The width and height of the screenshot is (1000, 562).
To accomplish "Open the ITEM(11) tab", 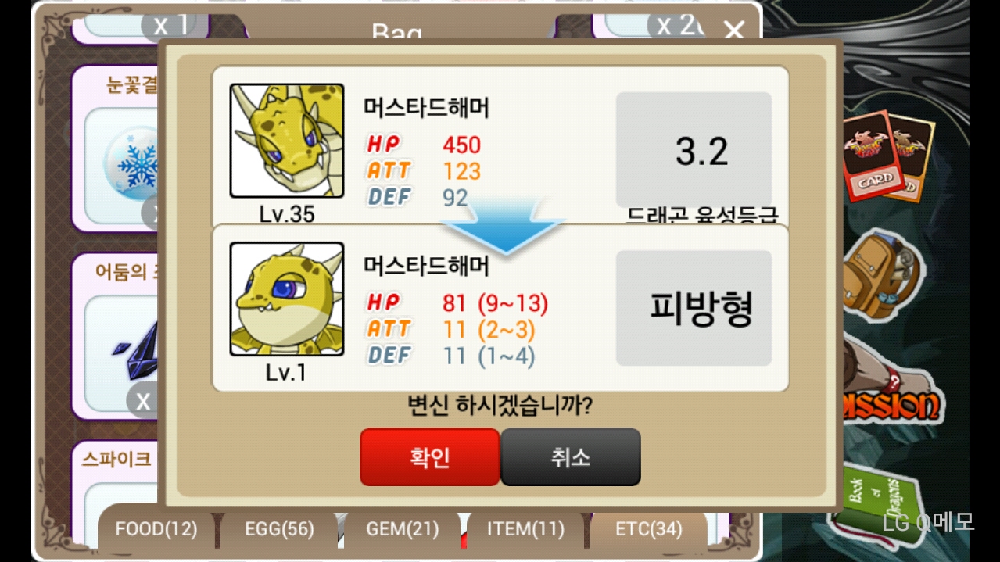I will [x=525, y=529].
